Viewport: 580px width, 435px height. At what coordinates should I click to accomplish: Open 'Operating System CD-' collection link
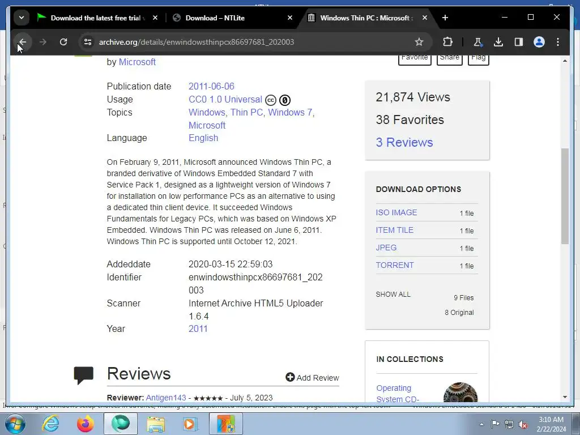click(398, 394)
